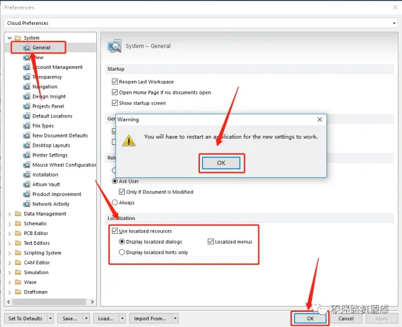Click the Load... button

(x=106, y=318)
